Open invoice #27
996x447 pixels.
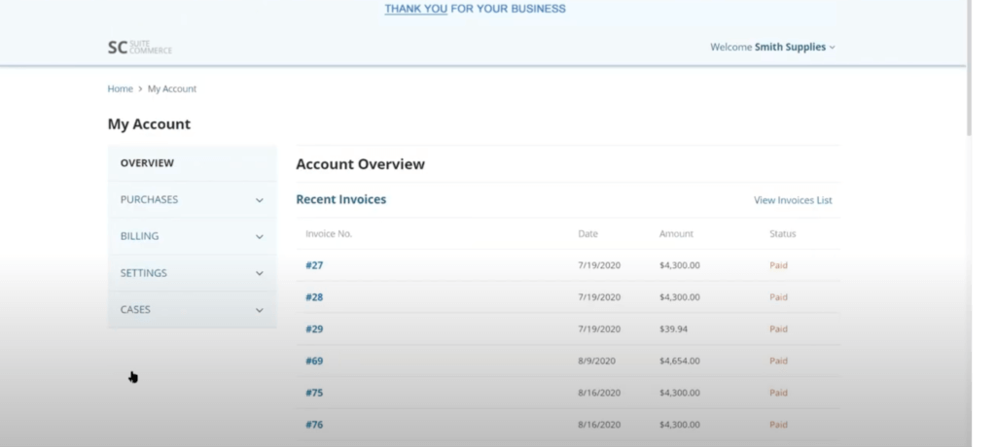314,265
